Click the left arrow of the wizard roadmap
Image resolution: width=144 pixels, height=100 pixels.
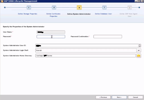click(x=5, y=7)
